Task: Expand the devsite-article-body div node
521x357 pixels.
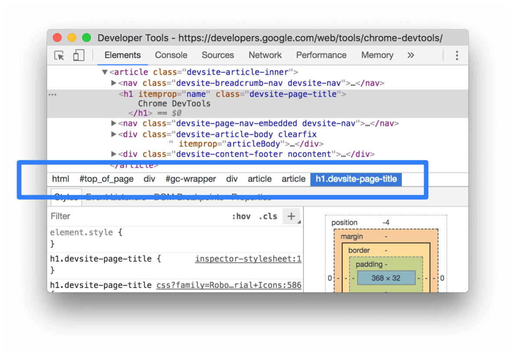Action: coord(114,134)
